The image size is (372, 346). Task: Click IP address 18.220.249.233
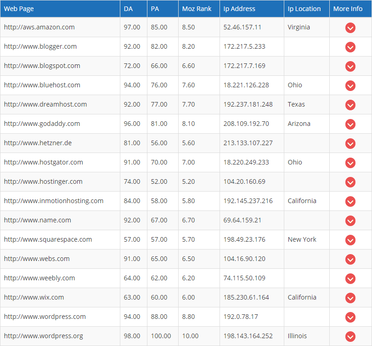point(246,162)
